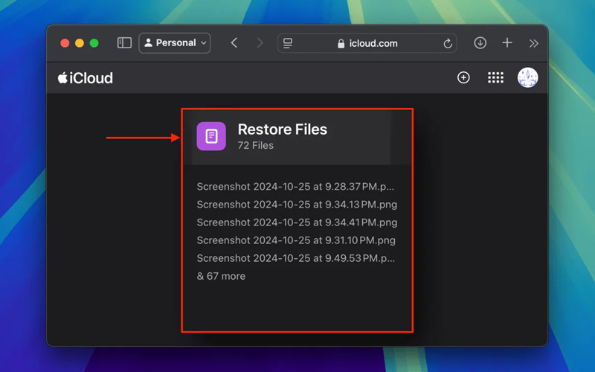Screen dimensions: 595x372
Task: Open the Restore Files tile heading
Action: pyautogui.click(x=282, y=129)
